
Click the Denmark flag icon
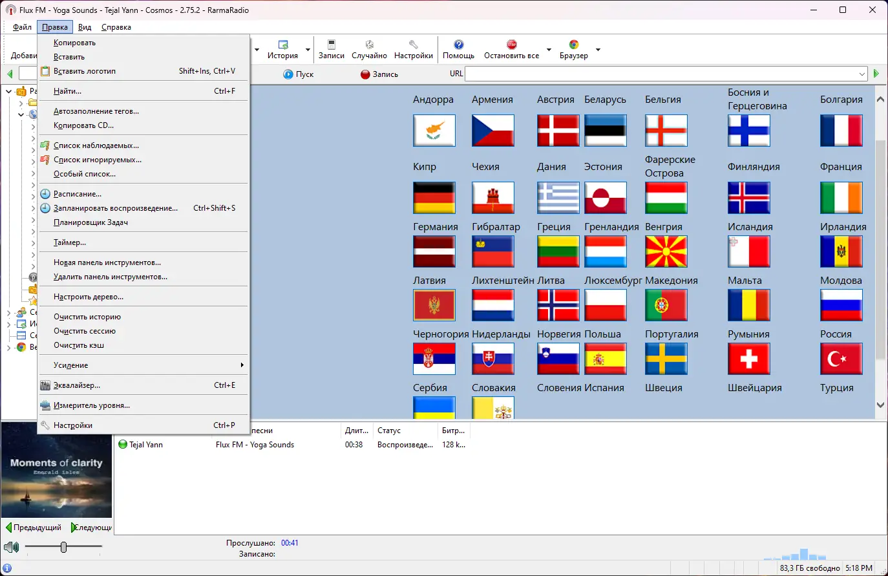point(558,131)
